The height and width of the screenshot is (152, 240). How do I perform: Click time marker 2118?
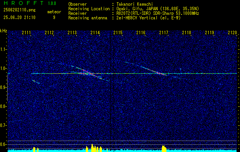tap(187, 32)
